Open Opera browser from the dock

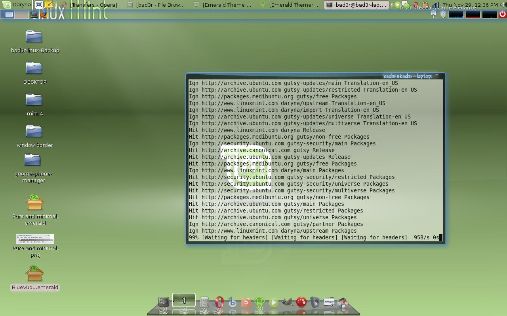click(x=220, y=302)
